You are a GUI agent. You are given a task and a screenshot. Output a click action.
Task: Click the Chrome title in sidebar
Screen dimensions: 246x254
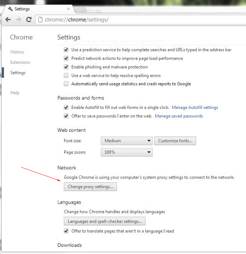(x=22, y=37)
